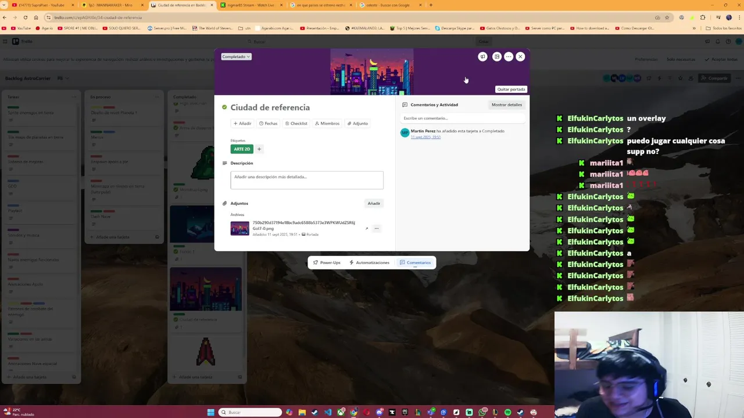Viewport: 744px width, 418px height.
Task: Open the Todos los favoritos folder
Action: [723, 28]
